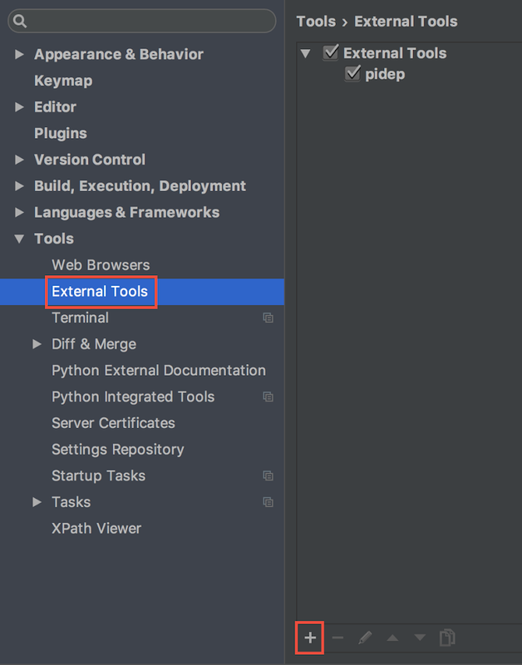This screenshot has height=665, width=522.
Task: Uncheck the pidep tool checkbox
Action: click(x=352, y=75)
